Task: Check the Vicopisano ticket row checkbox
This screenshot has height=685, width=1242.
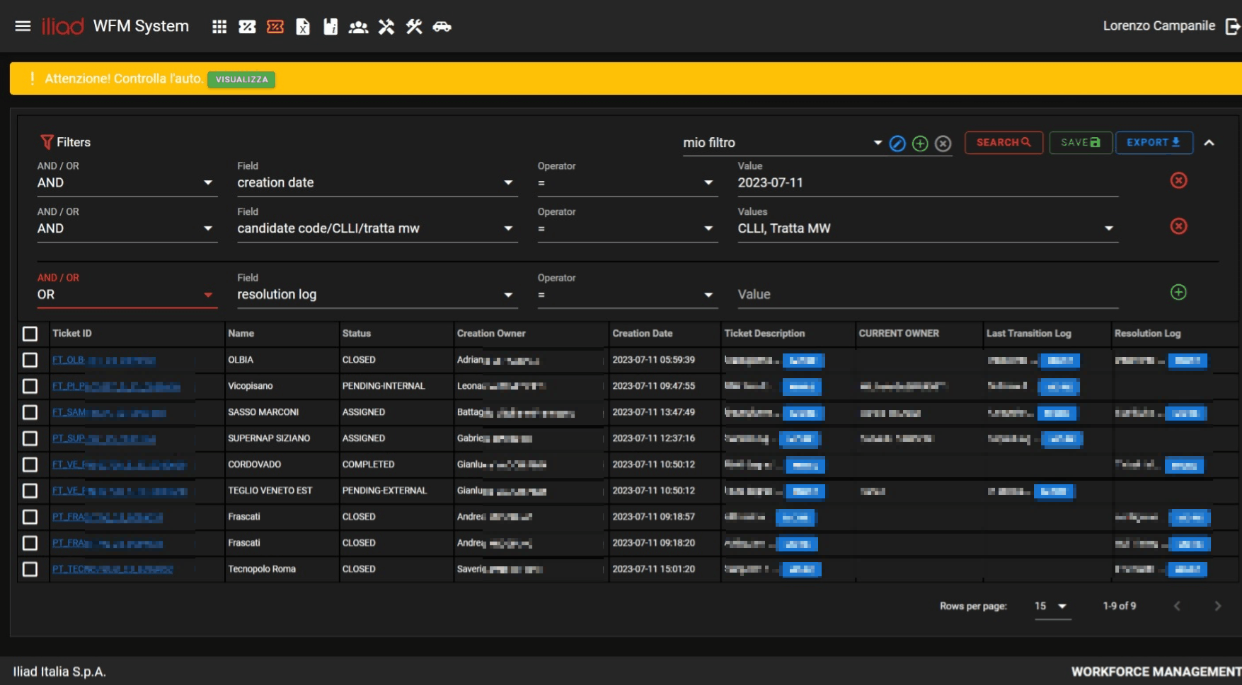Action: coord(30,386)
